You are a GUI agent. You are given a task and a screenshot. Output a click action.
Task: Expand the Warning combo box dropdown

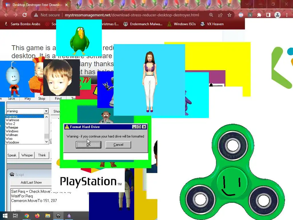pyautogui.click(x=46, y=111)
